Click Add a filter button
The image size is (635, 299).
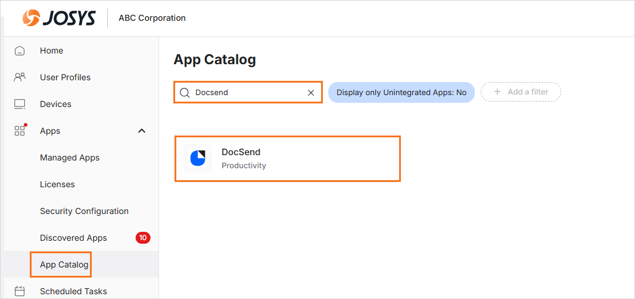(521, 92)
